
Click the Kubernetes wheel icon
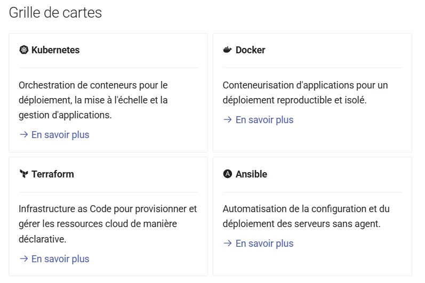23,50
